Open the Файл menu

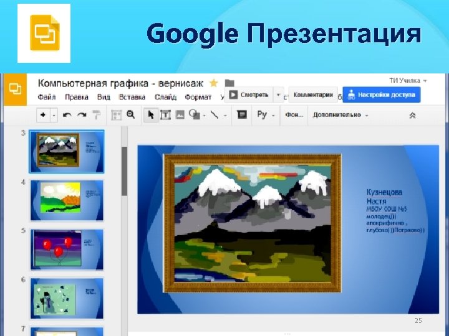47,97
